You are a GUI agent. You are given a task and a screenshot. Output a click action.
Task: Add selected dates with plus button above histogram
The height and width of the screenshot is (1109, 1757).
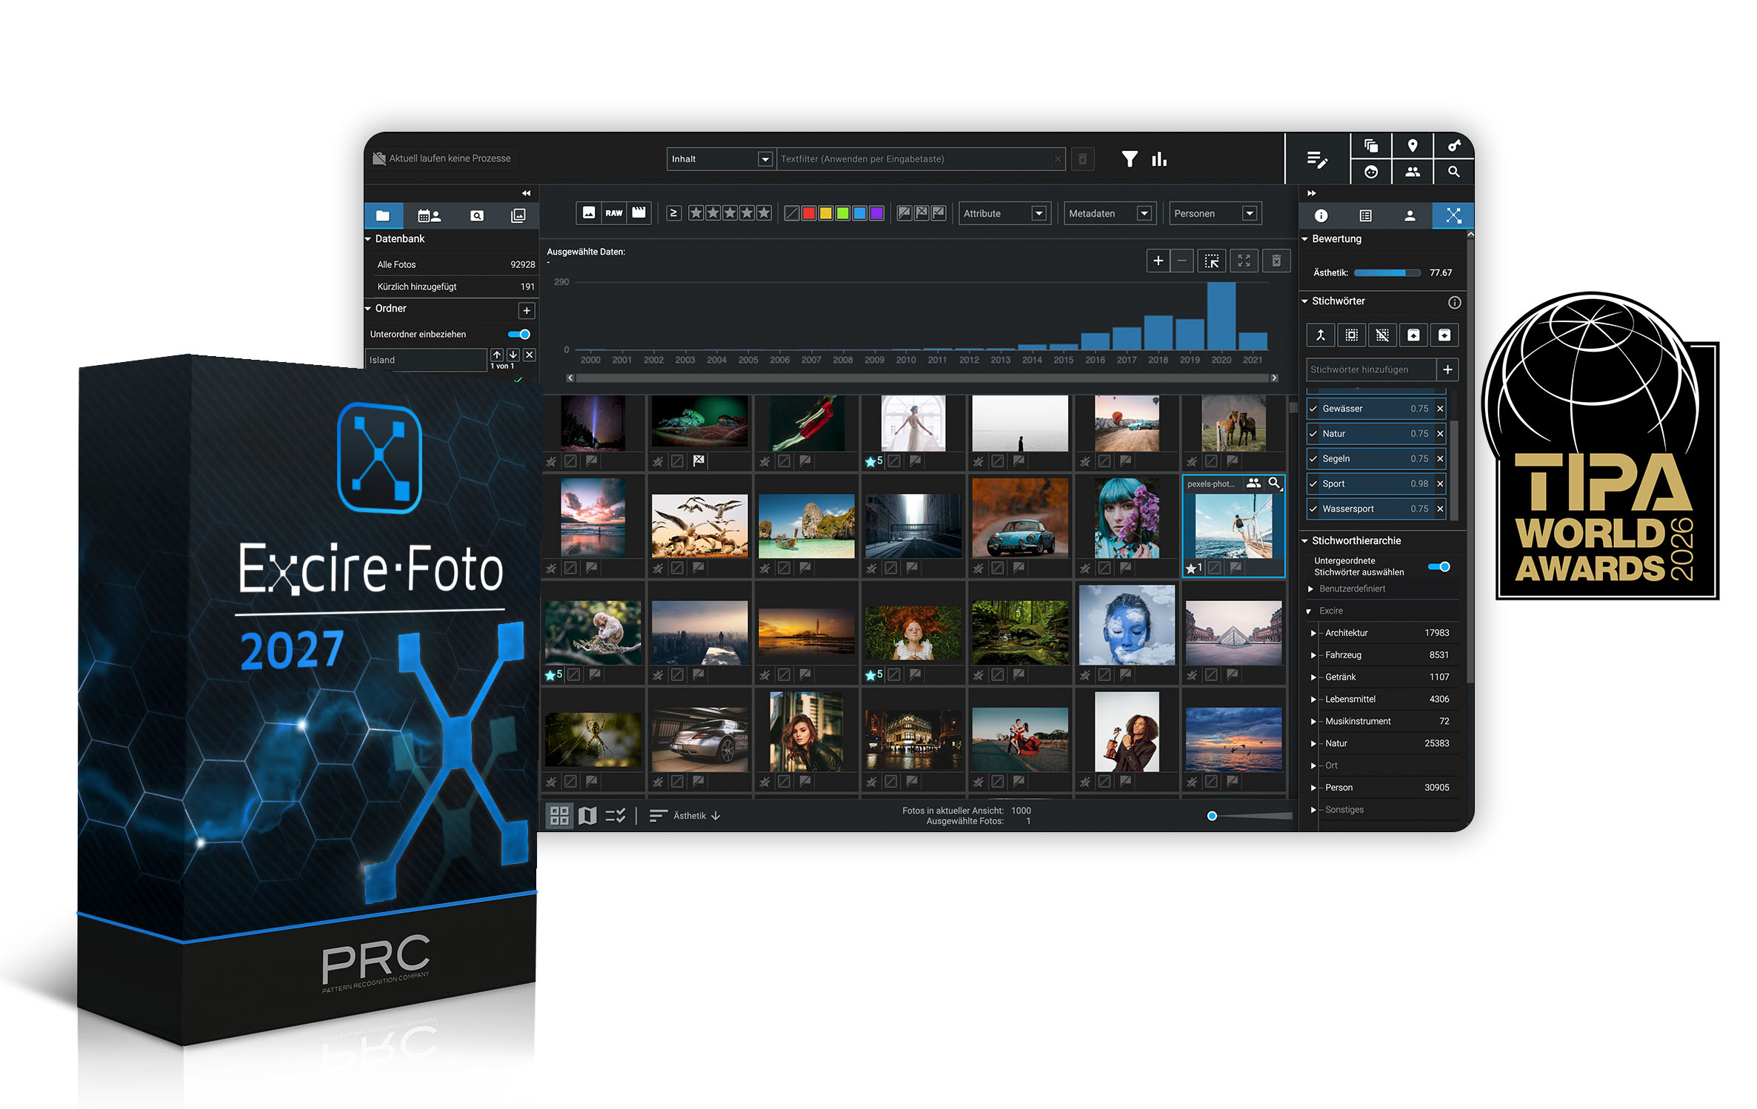(1158, 261)
